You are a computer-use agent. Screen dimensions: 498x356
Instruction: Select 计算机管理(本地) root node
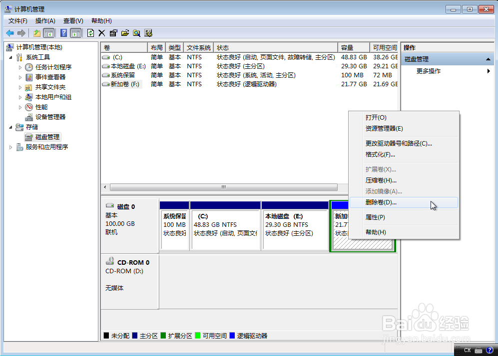(39, 47)
